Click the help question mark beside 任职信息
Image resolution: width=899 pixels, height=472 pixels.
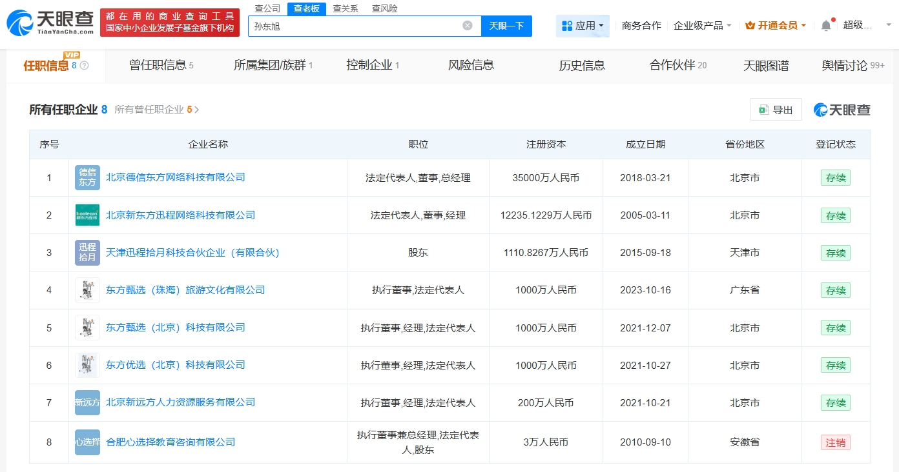pyautogui.click(x=84, y=66)
